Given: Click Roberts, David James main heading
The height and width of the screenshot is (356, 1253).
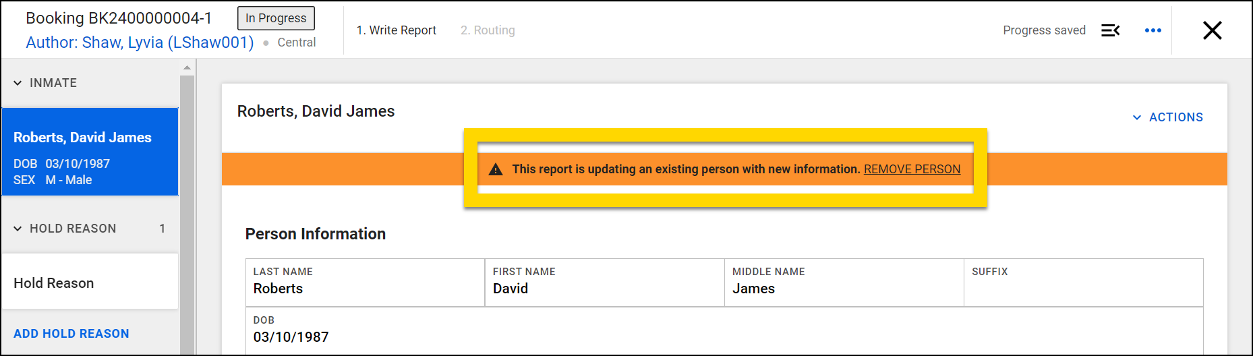Looking at the screenshot, I should 316,111.
